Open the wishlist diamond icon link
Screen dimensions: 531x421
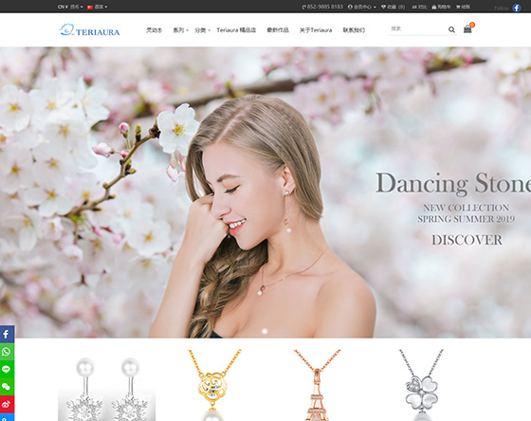pos(393,7)
